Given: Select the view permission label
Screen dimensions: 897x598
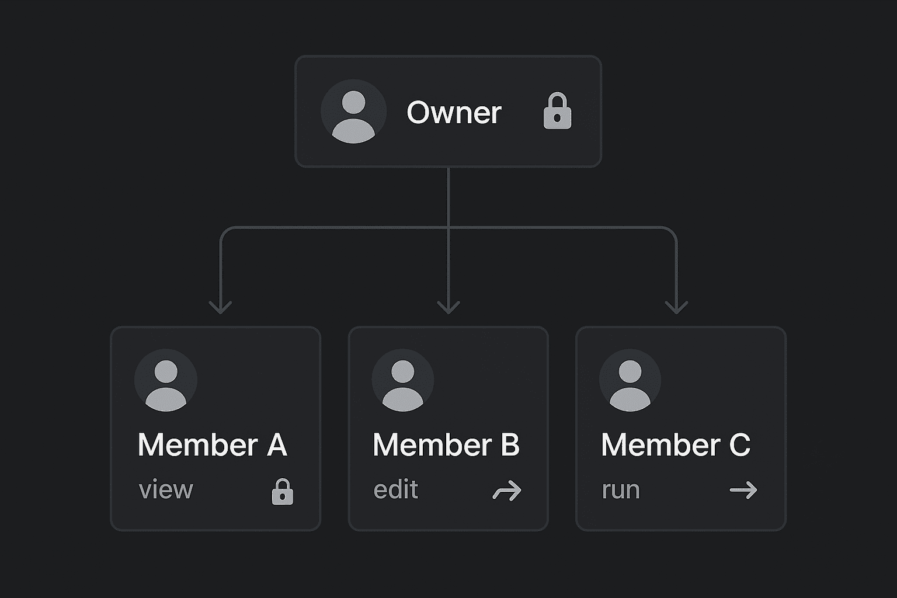Looking at the screenshot, I should pos(166,490).
